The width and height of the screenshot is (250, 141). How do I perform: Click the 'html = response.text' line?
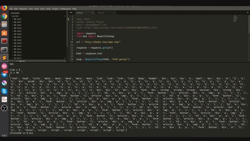click(89, 54)
